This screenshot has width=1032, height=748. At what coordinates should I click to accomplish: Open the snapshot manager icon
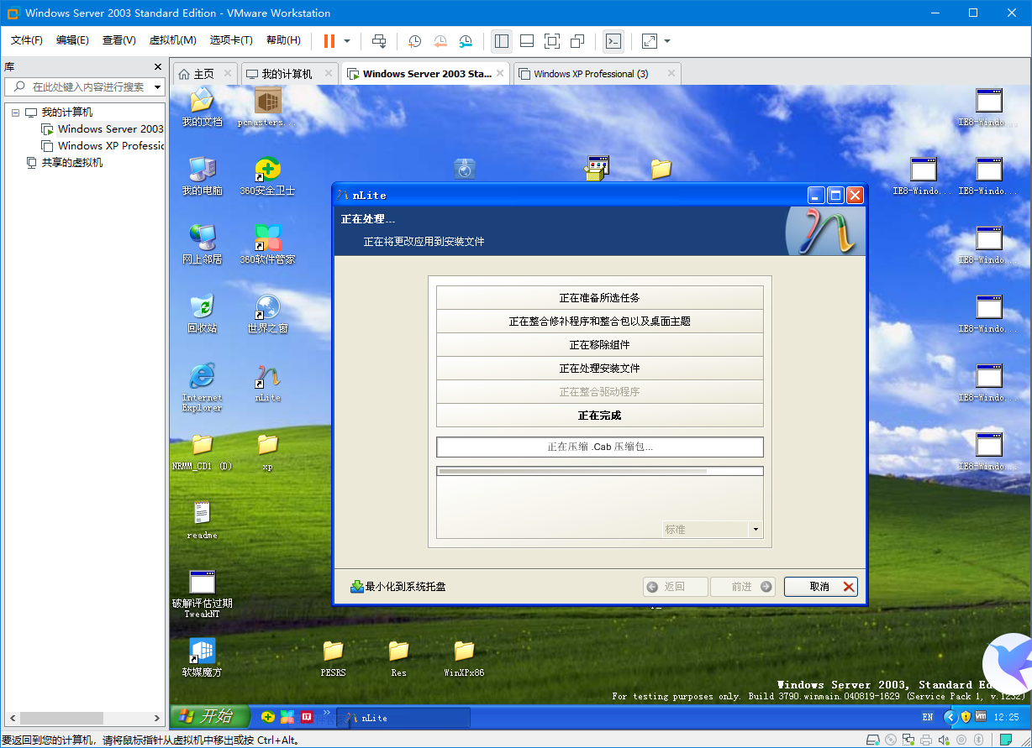click(466, 40)
